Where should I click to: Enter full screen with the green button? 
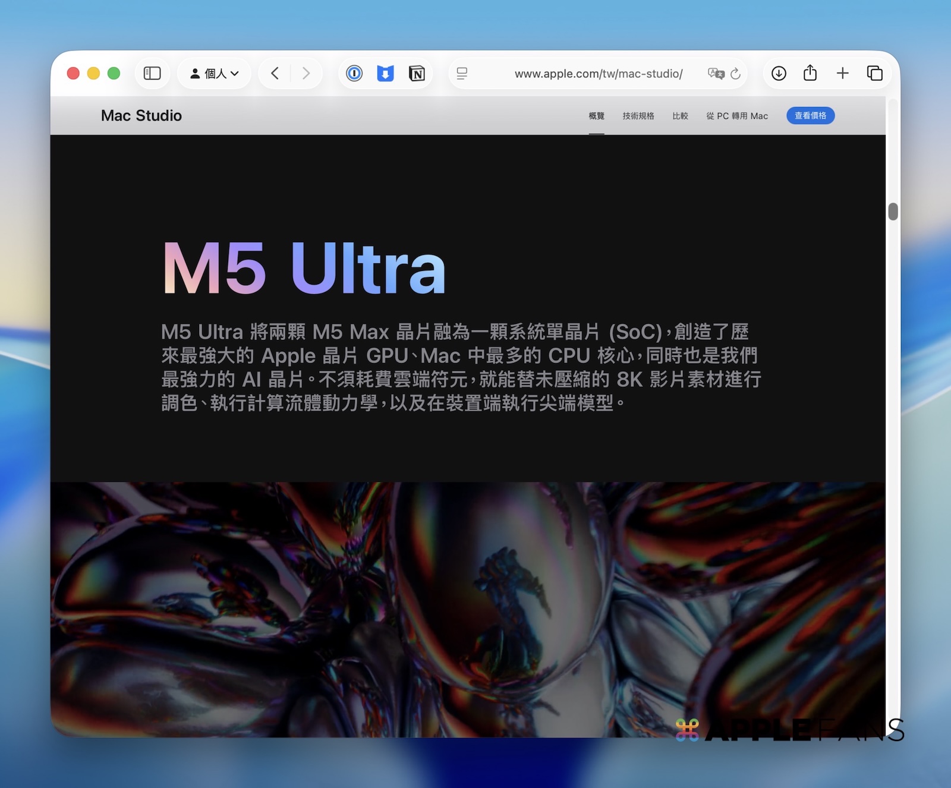[x=114, y=73]
